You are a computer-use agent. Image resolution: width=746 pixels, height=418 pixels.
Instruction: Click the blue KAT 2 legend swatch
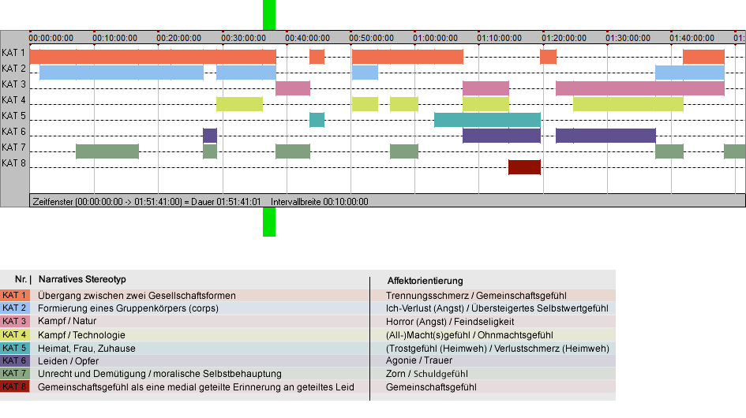click(15, 308)
